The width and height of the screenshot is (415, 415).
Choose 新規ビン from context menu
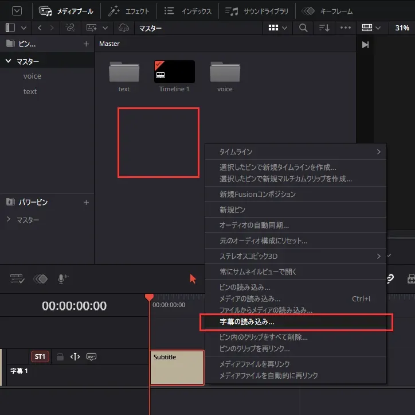coord(296,210)
